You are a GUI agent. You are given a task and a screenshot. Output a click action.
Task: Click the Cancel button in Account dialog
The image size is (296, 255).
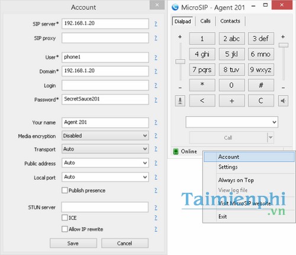125,243
